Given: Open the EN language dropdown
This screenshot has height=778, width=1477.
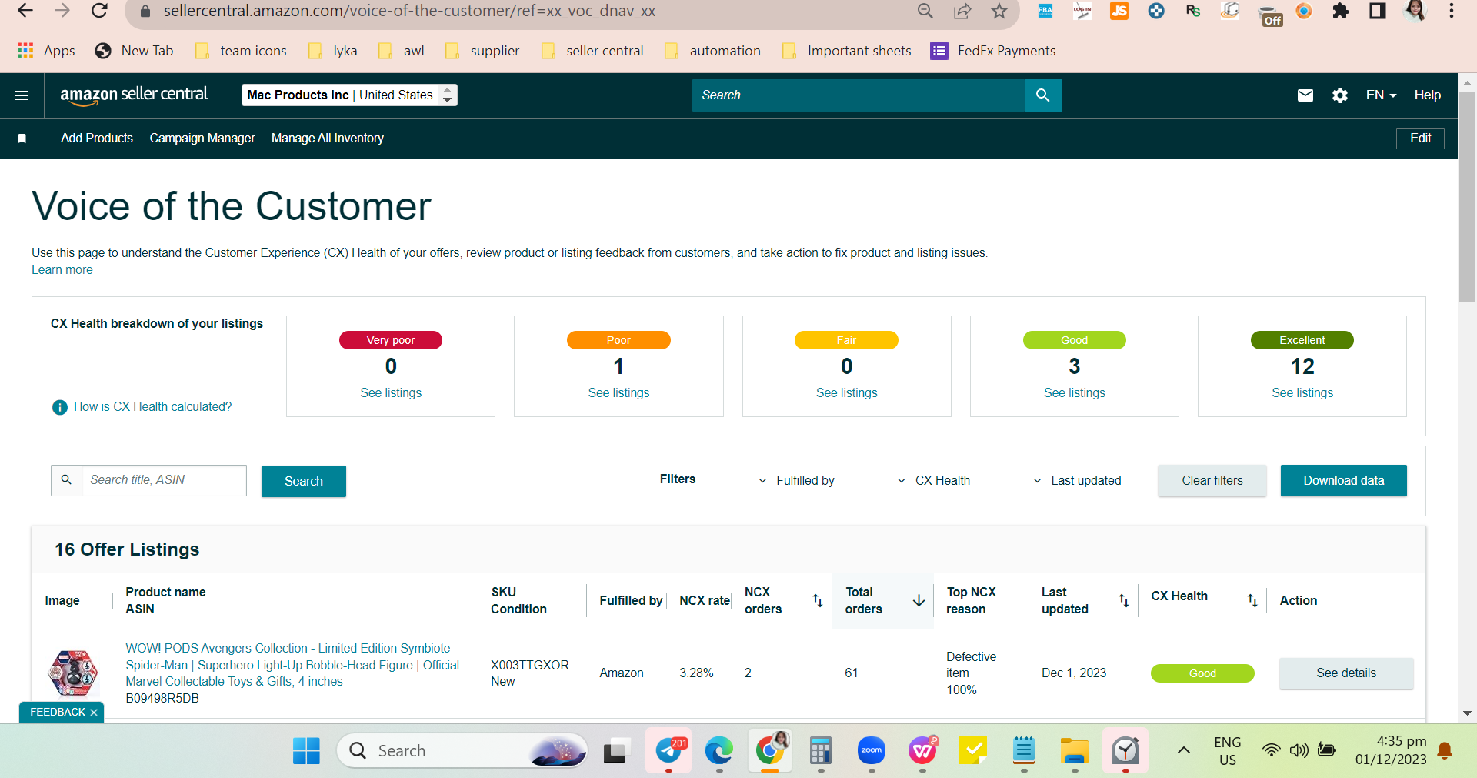Looking at the screenshot, I should tap(1381, 95).
